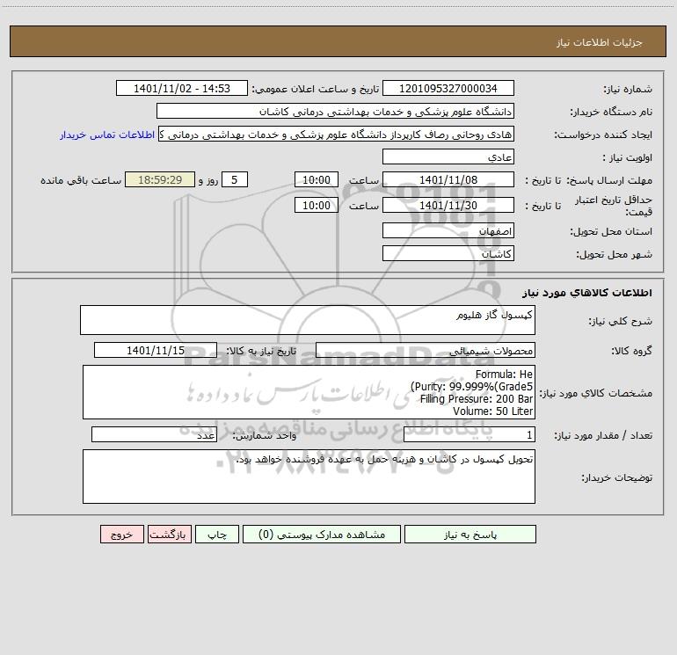677x655 pixels.
Task: Click the اولویت نیاز field showing عادی
Action: 448,156
